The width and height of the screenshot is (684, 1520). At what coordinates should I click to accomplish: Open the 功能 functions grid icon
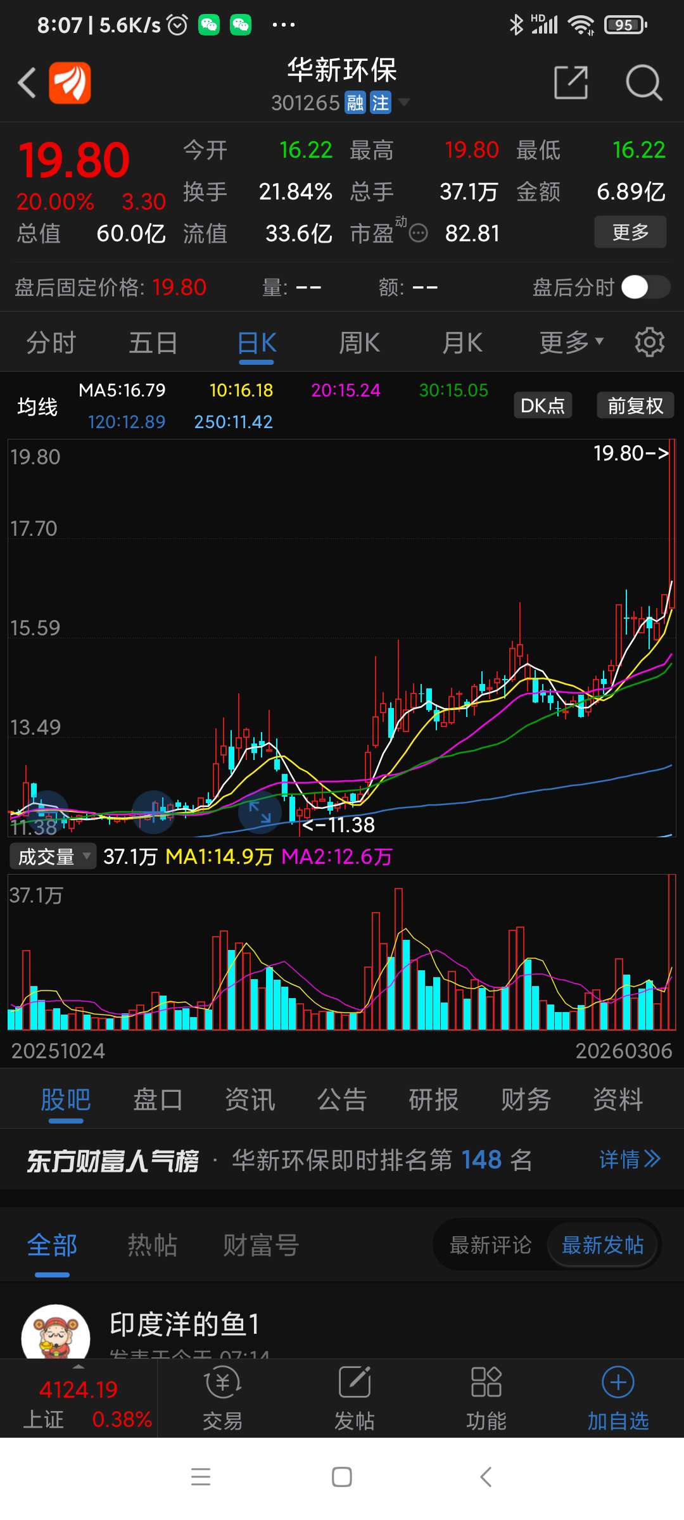click(486, 1382)
